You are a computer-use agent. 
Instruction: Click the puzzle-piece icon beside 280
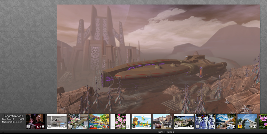tap(85, 127)
